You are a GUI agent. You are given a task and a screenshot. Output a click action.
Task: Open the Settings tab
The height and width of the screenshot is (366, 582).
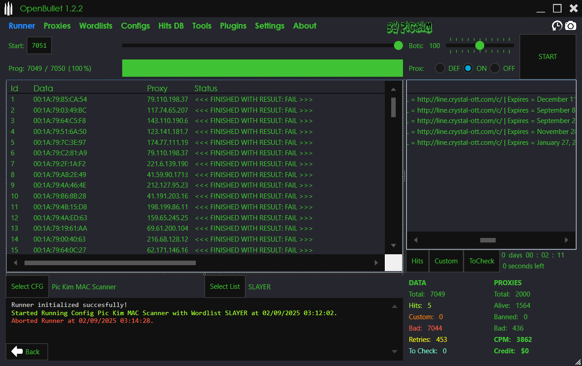pyautogui.click(x=269, y=26)
